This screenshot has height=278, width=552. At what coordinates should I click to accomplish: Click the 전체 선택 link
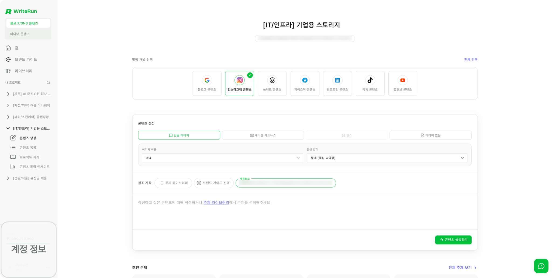click(x=471, y=60)
